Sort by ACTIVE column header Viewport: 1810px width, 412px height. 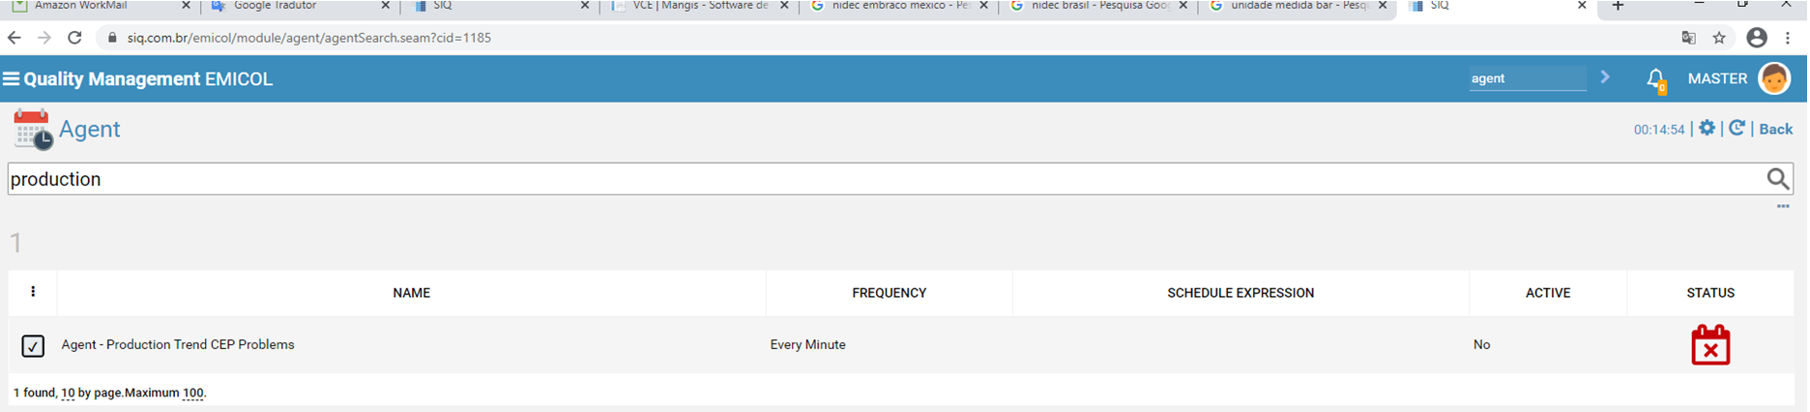point(1548,293)
